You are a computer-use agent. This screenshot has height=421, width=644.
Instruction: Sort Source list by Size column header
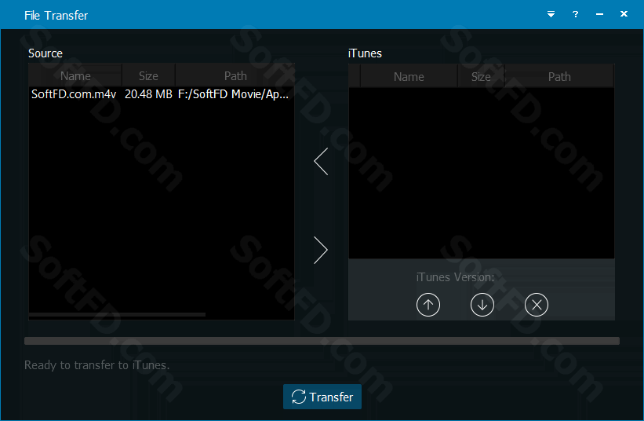[148, 75]
